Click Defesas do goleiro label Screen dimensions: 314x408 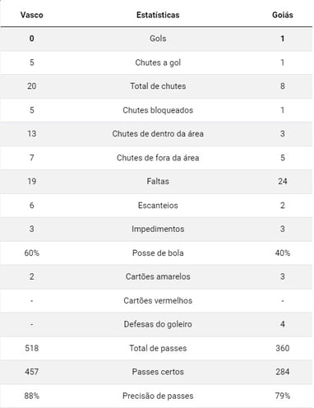click(158, 324)
